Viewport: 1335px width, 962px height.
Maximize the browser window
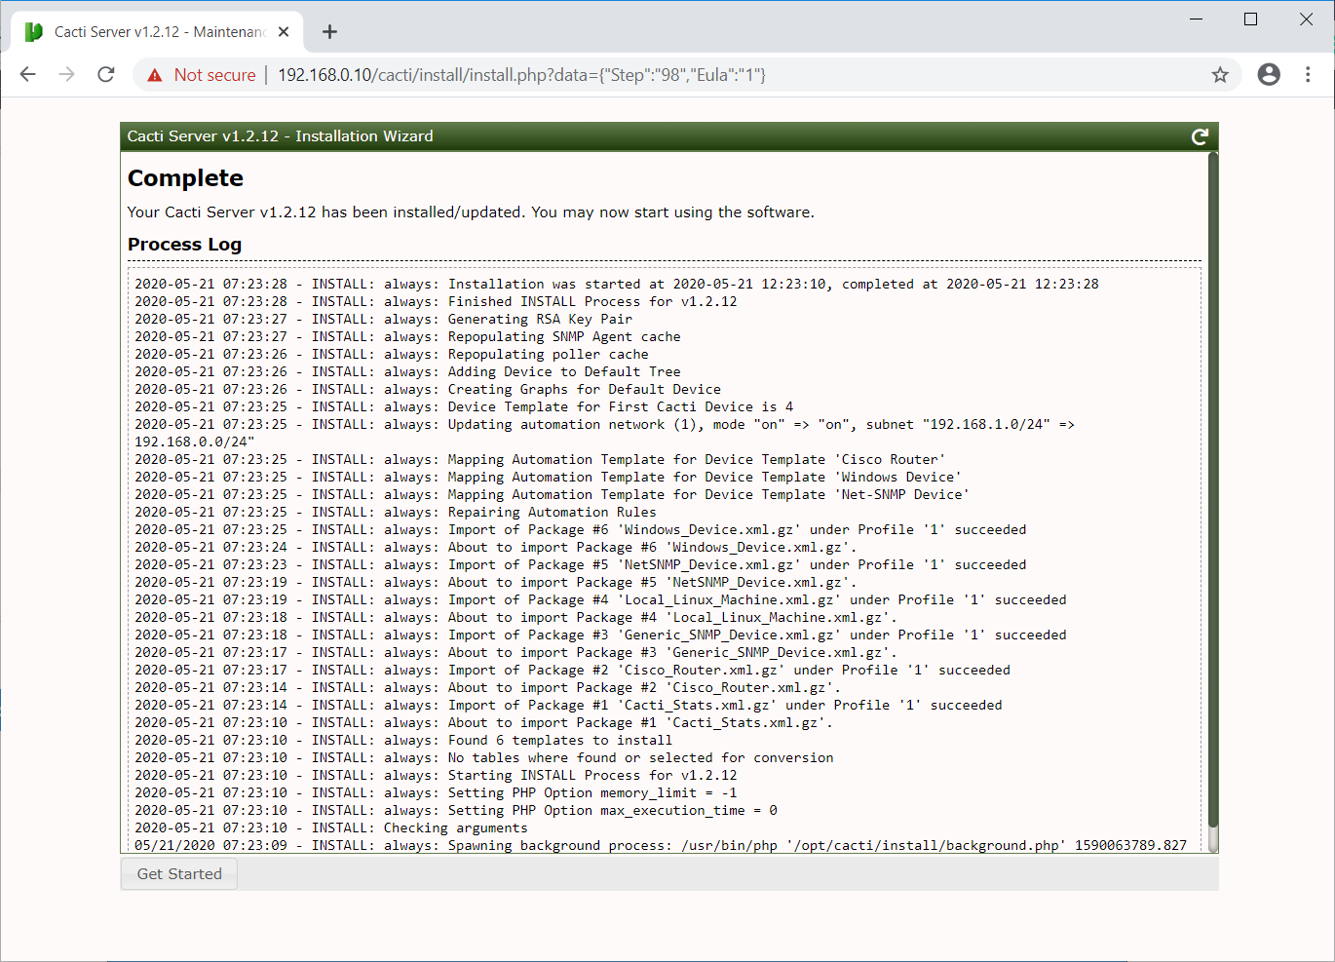point(1251,19)
